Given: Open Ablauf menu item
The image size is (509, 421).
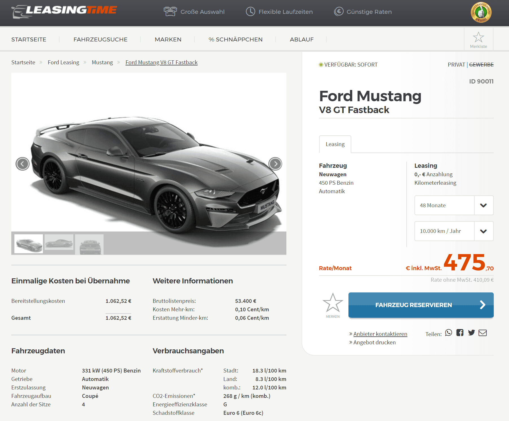Looking at the screenshot, I should click(302, 39).
